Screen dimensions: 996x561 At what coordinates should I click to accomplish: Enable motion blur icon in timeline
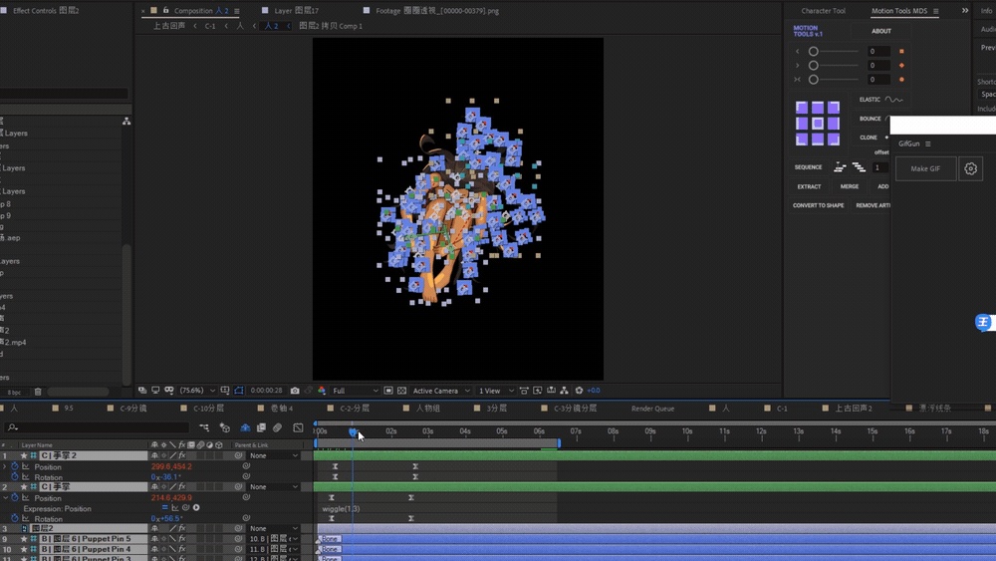coord(278,427)
